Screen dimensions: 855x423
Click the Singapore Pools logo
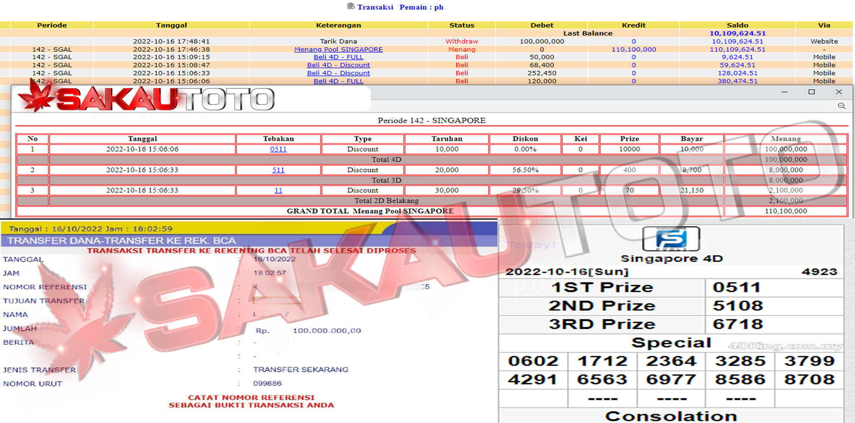tap(671, 238)
